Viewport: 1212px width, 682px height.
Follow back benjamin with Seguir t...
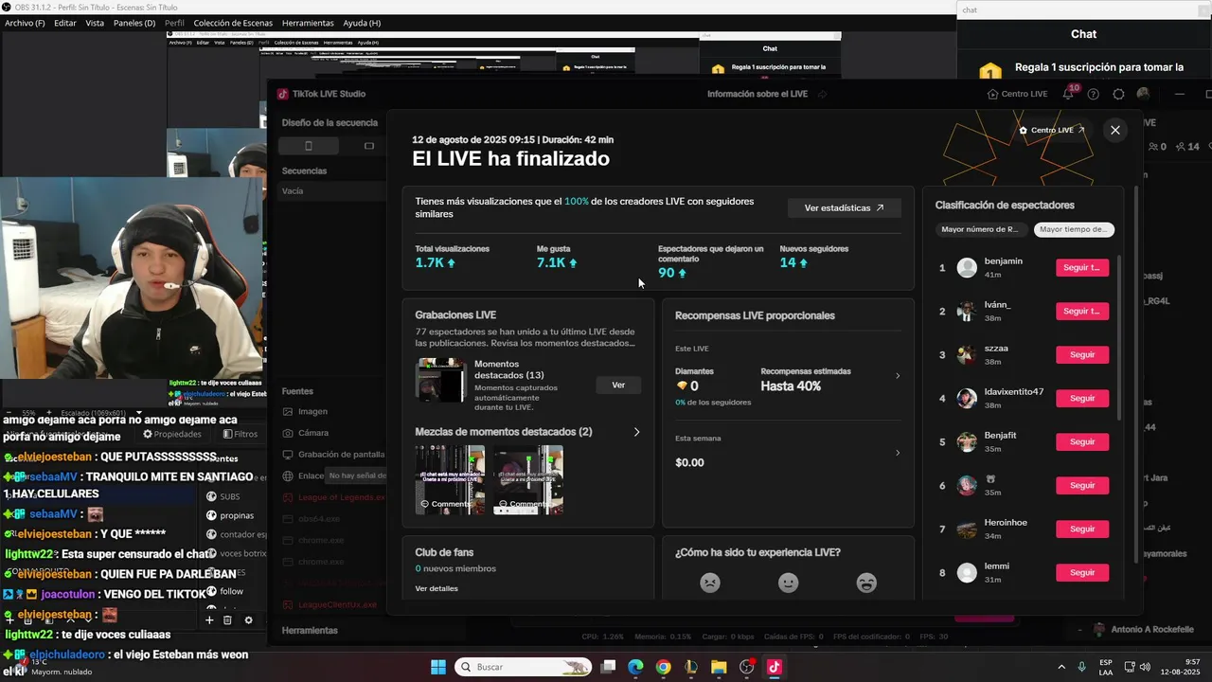click(x=1082, y=268)
